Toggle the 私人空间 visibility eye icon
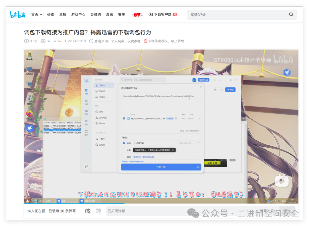309x226 pixels. 105,132
